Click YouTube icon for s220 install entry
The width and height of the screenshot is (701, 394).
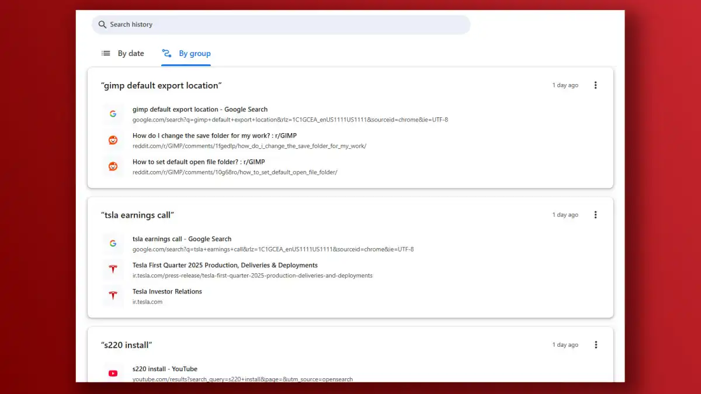point(113,374)
